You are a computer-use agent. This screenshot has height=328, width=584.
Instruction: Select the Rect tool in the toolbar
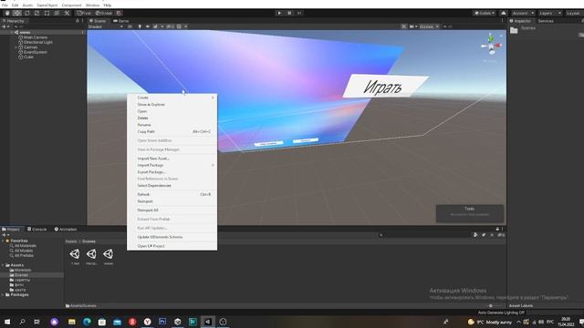click(47, 13)
